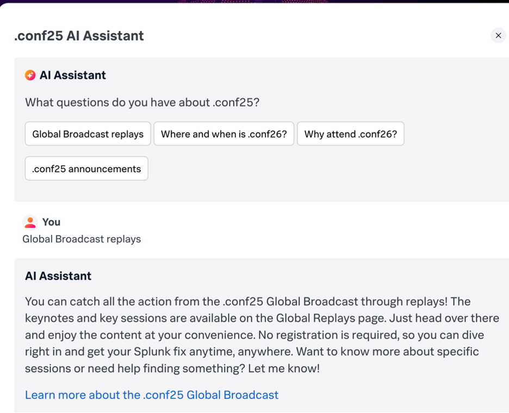Click "Let me know!" ending the reply

[x=284, y=368]
